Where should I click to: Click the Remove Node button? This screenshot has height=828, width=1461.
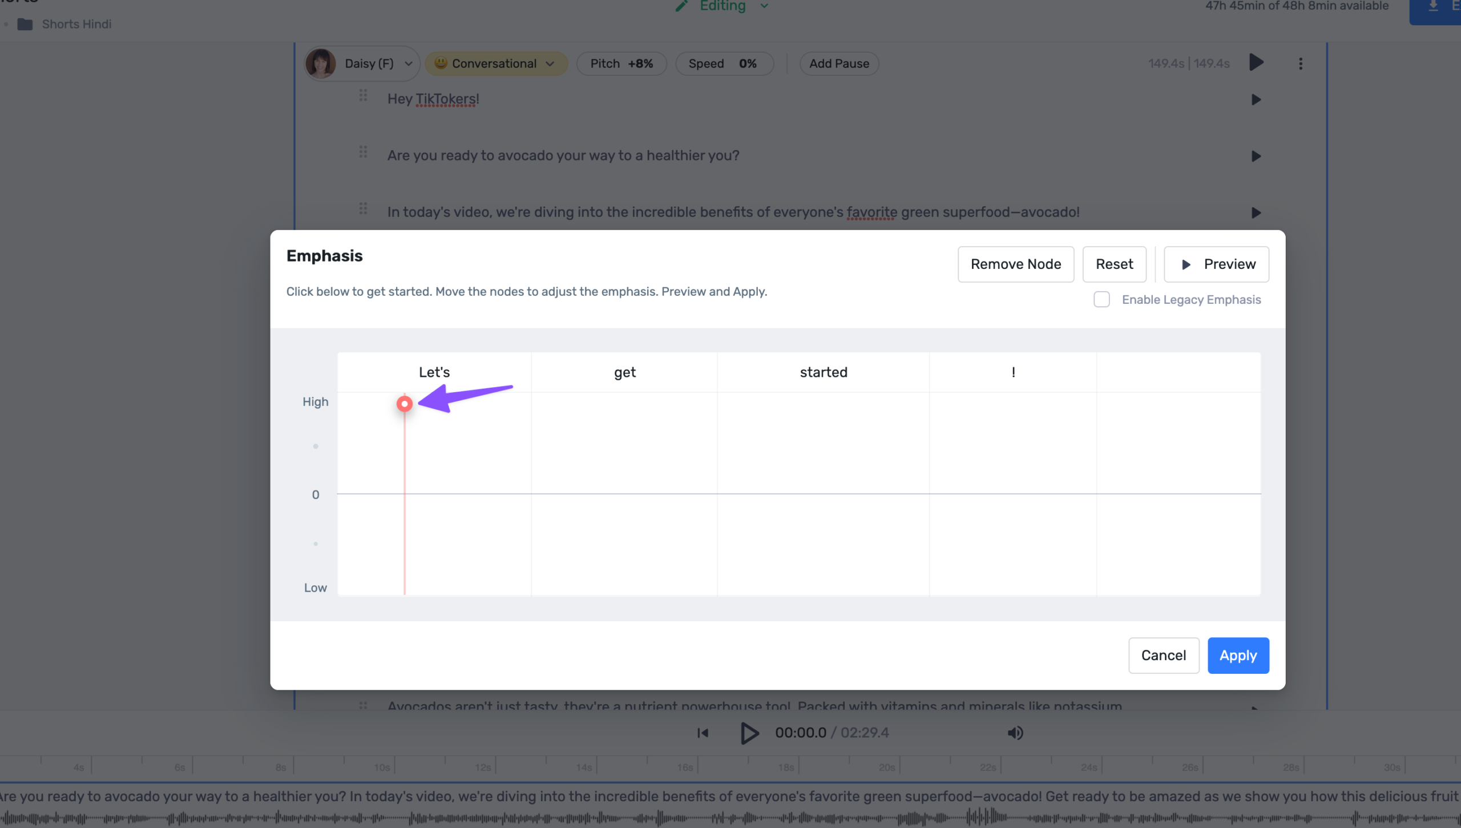1015,264
